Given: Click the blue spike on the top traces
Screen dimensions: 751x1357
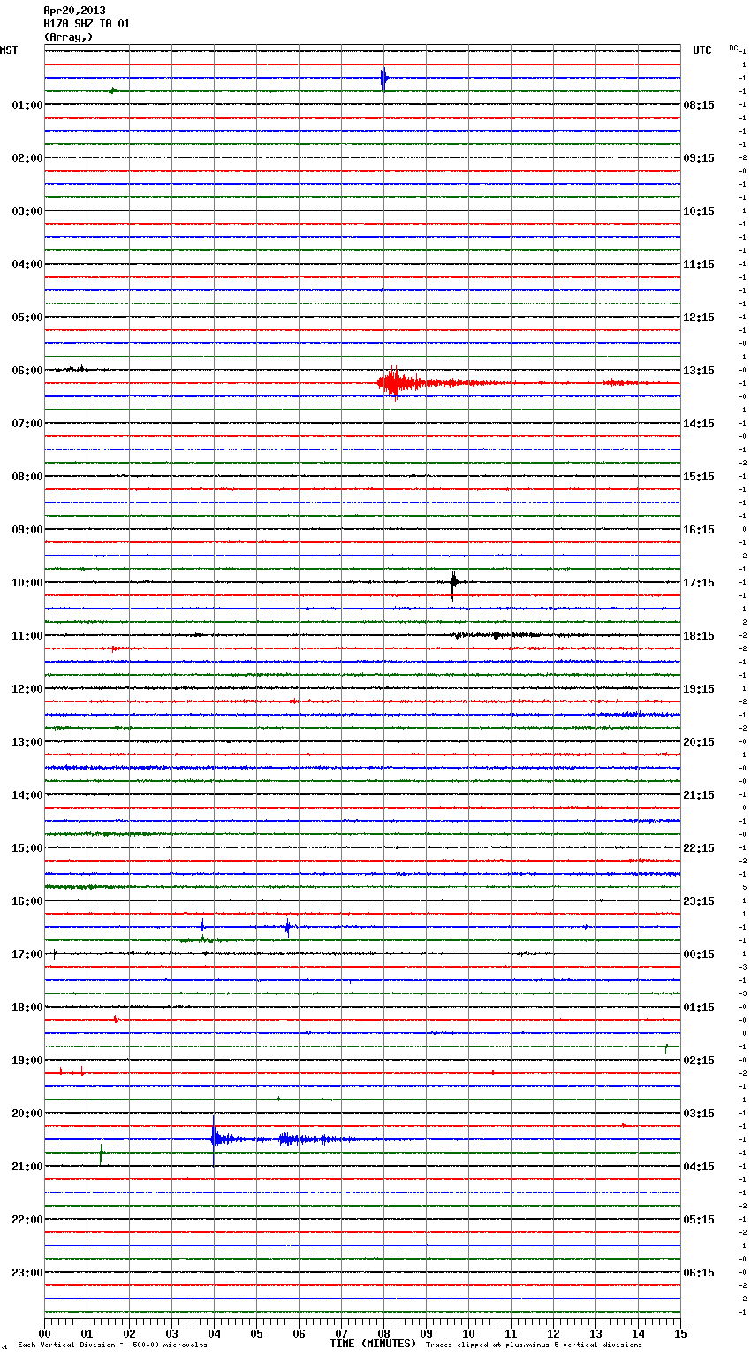Looking at the screenshot, I should [x=383, y=79].
